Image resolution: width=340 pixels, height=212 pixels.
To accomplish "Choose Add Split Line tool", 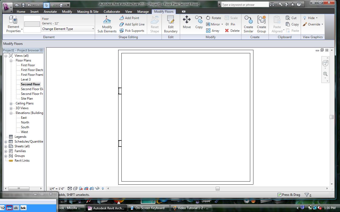I will tap(132, 24).
